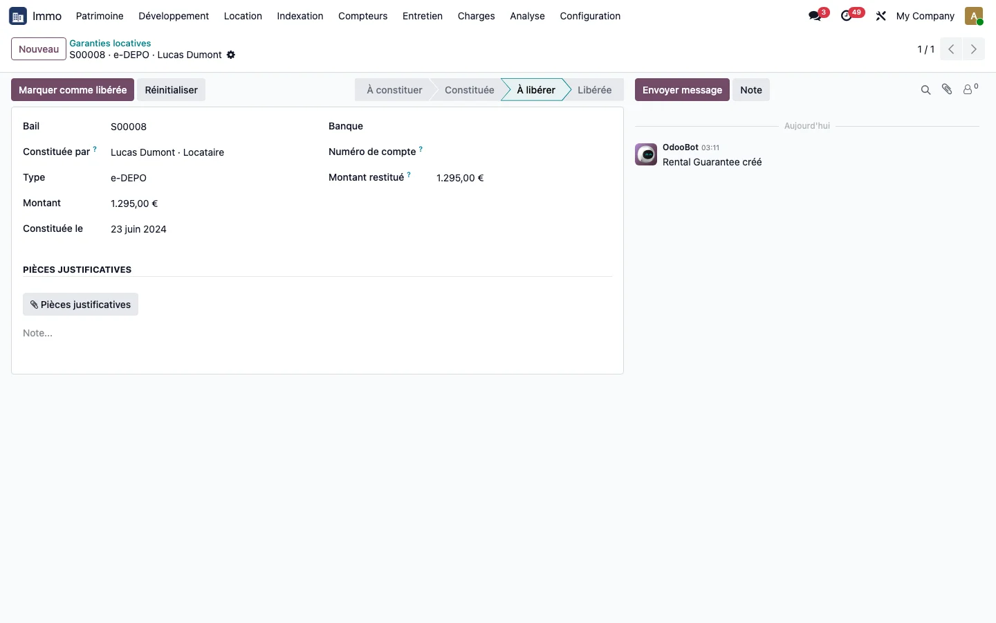This screenshot has width=996, height=623.
Task: Set status to À constituer stage
Action: pos(394,90)
